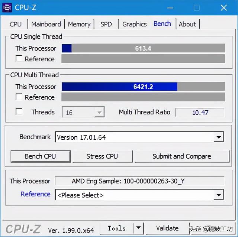Expand the Threads count dropdown
The width and height of the screenshot is (238, 237).
[83, 112]
